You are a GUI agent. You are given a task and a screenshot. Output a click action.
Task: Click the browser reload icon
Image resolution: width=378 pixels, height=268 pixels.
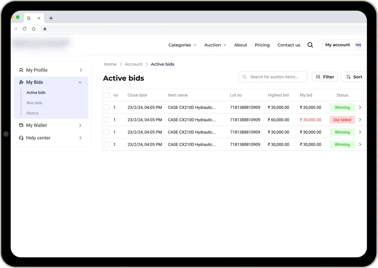pyautogui.click(x=24, y=28)
